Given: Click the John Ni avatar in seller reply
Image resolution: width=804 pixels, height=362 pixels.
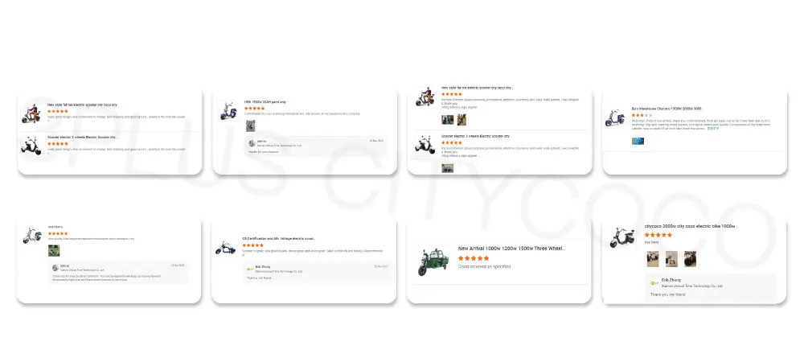Looking at the screenshot, I should [x=55, y=268].
